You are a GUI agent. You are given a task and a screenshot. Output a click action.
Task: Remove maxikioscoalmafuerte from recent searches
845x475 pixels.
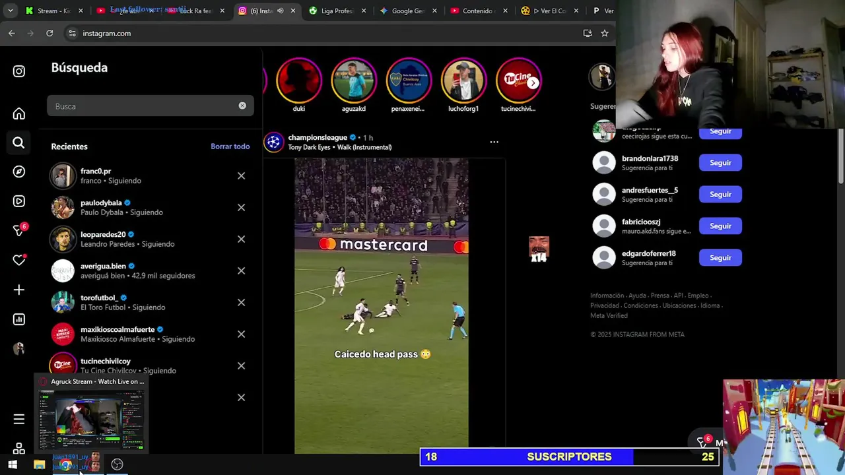(241, 334)
